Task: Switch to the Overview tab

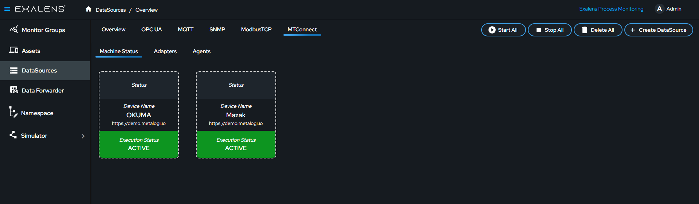Action: [x=113, y=30]
